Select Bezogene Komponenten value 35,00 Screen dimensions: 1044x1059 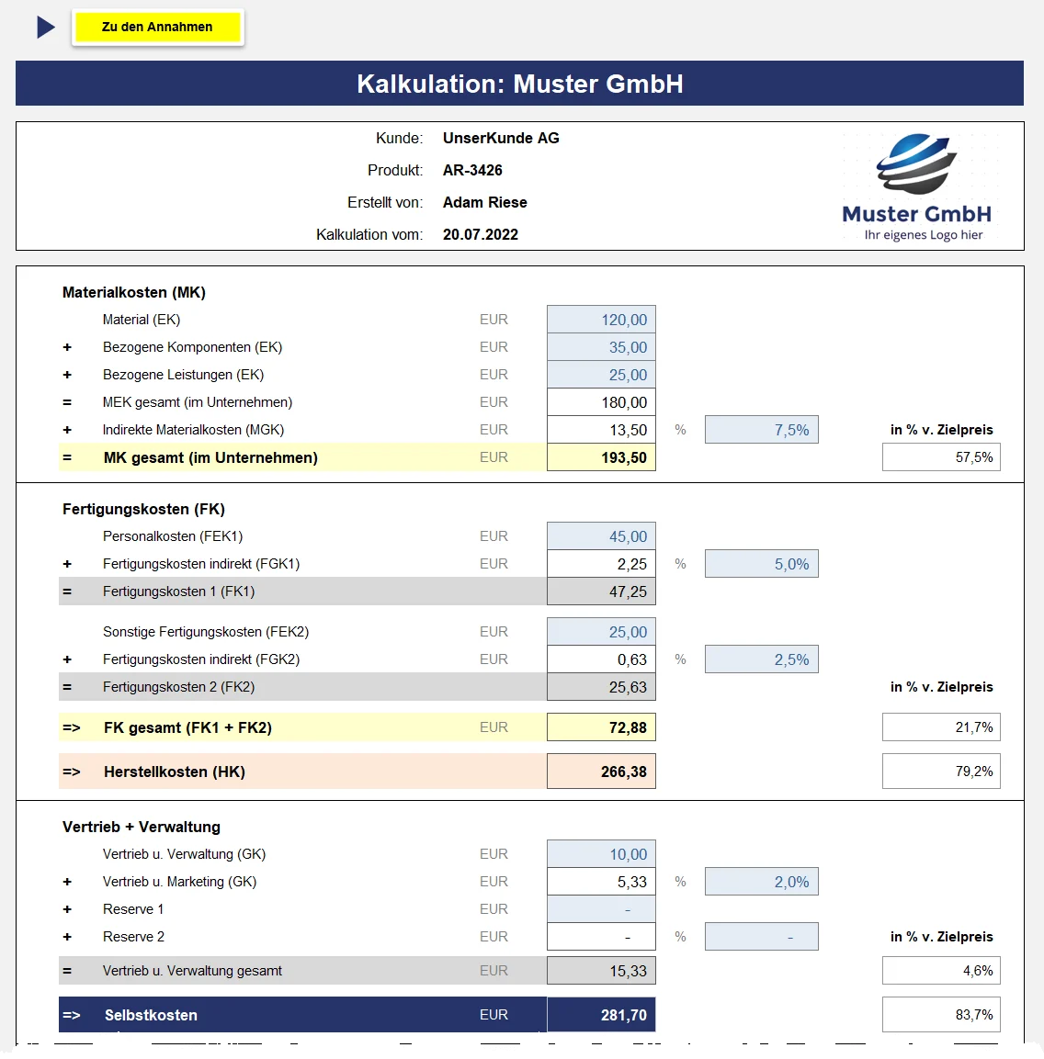click(x=601, y=347)
